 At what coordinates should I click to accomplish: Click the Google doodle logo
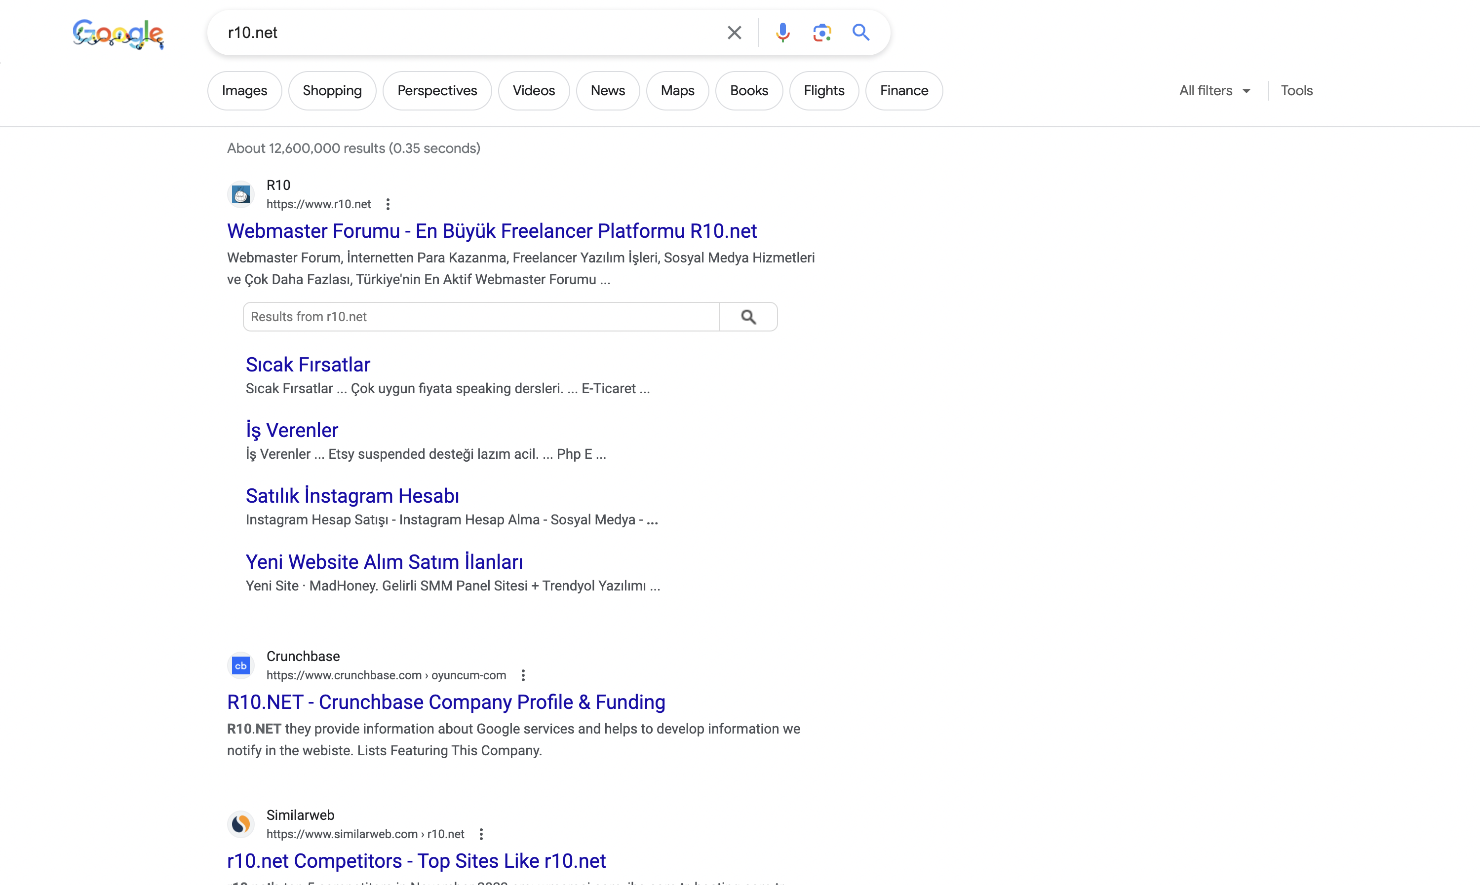pyautogui.click(x=118, y=34)
